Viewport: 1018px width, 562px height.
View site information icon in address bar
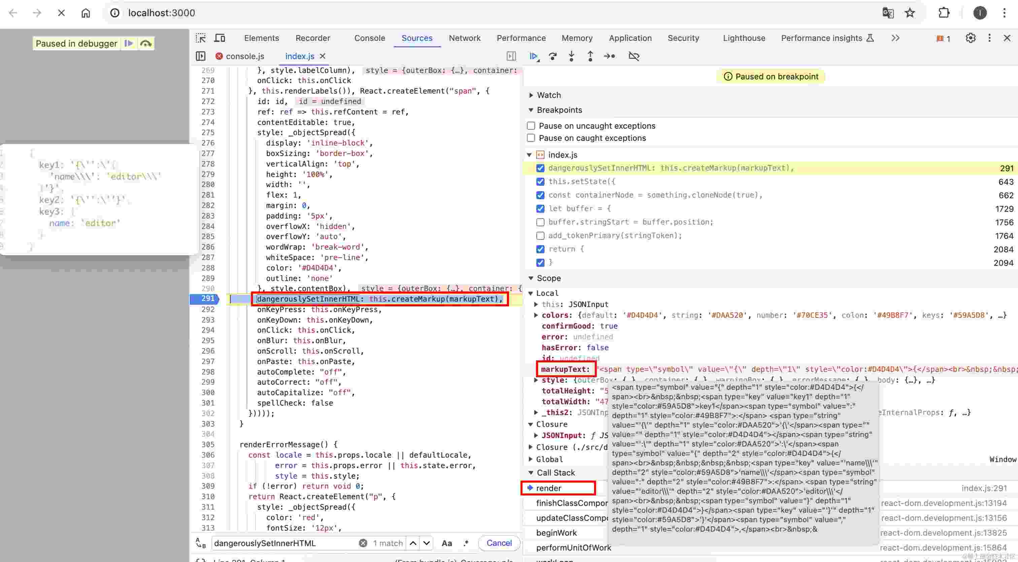coord(114,13)
